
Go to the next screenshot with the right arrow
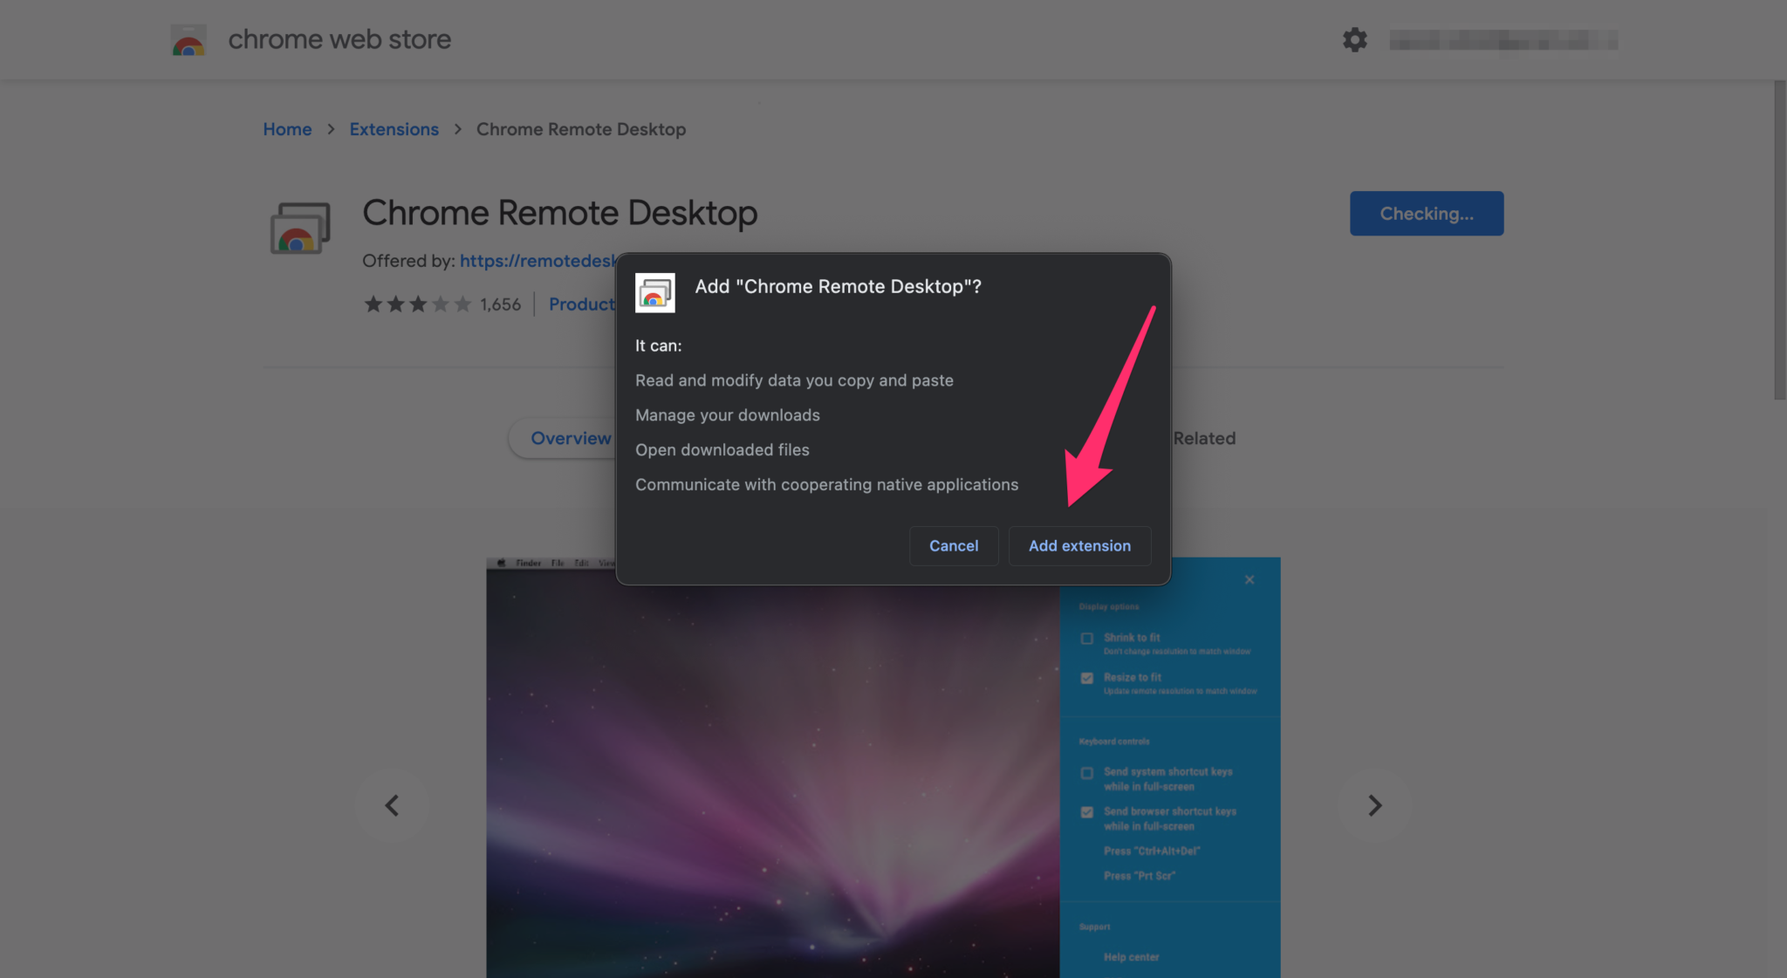1375,804
